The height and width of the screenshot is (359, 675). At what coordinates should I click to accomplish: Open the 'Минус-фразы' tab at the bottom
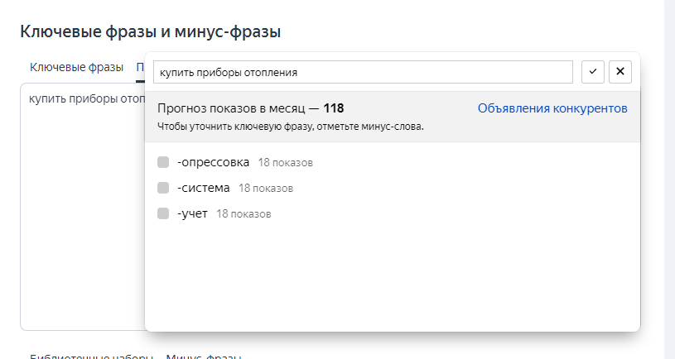(x=204, y=357)
